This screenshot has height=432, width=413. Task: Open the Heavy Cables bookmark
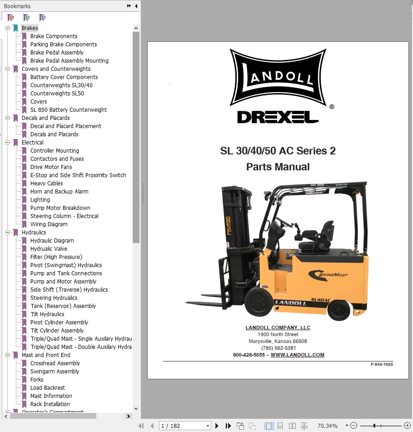pyautogui.click(x=46, y=183)
